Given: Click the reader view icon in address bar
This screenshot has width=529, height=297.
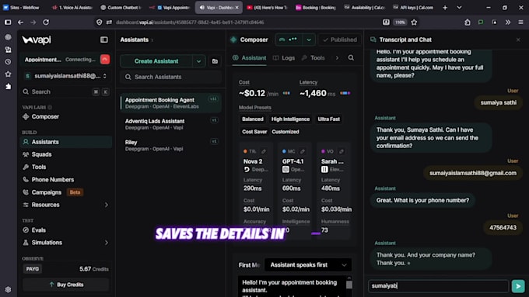Looking at the screenshot, I should (386, 22).
